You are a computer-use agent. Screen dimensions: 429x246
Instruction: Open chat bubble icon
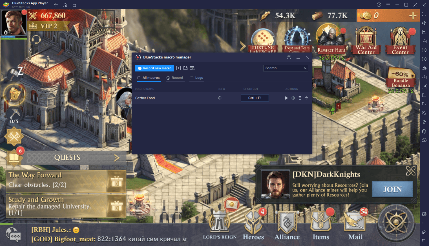pos(13,235)
